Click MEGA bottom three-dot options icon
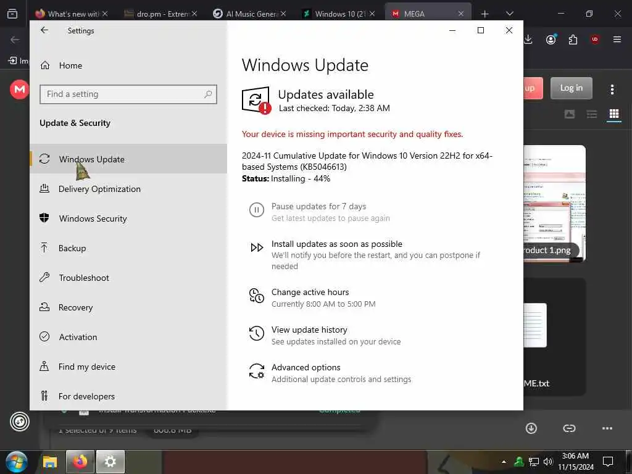Image resolution: width=632 pixels, height=474 pixels. pos(607,428)
